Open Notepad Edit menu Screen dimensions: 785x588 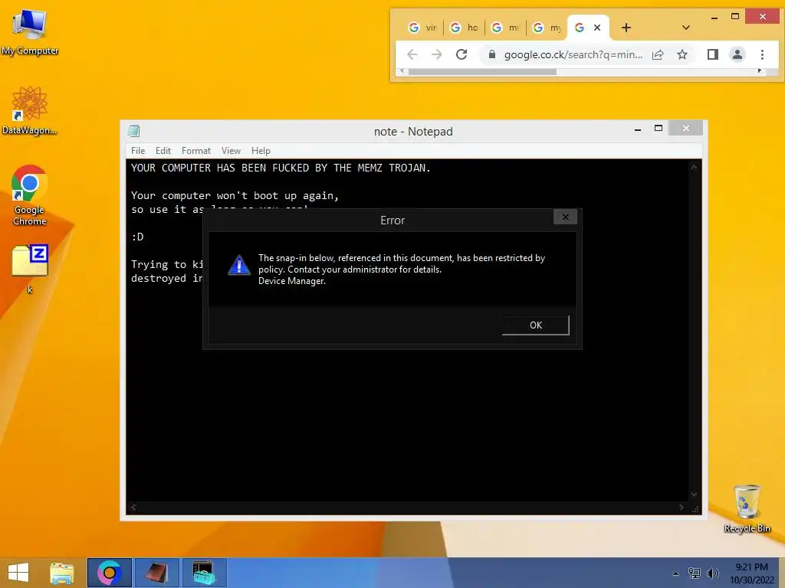163,151
